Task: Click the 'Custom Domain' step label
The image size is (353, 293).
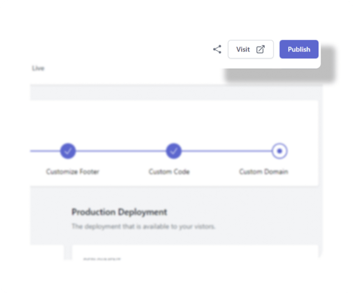Action: 264,172
